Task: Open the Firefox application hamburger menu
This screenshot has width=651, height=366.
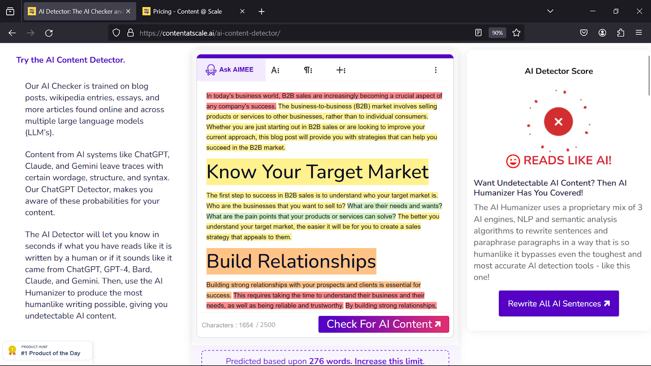Action: 639,33
